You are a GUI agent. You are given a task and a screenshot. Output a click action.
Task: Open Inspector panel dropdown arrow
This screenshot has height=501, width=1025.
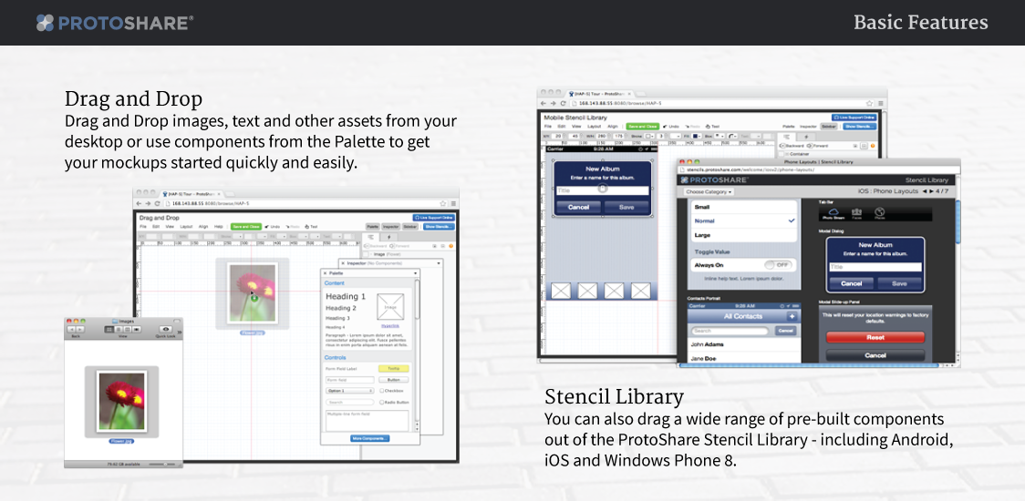click(x=439, y=263)
